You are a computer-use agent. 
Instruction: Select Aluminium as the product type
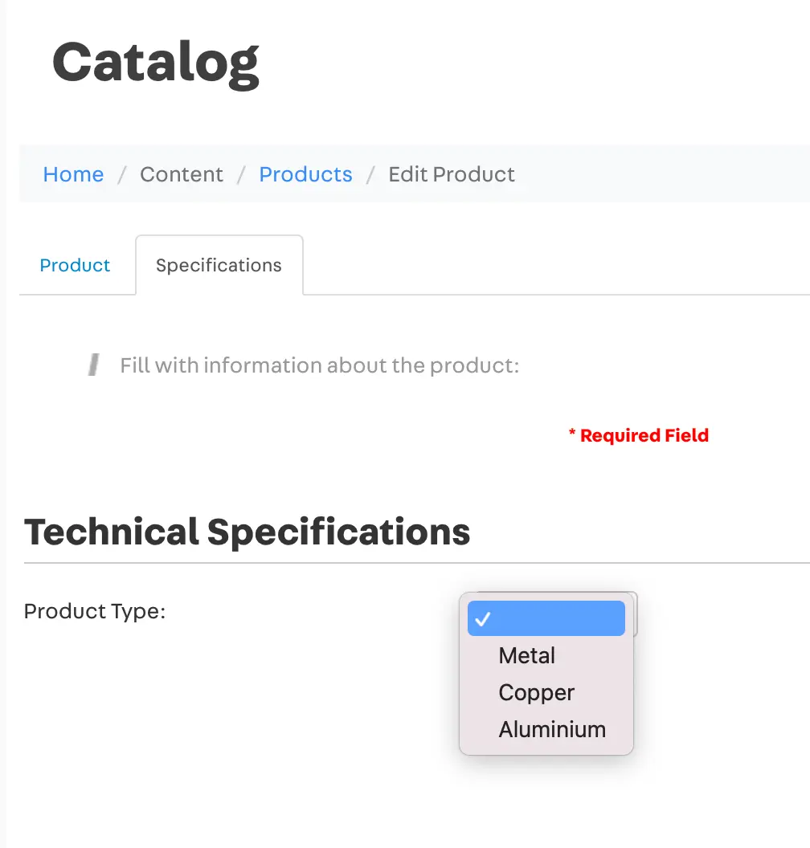point(552,729)
